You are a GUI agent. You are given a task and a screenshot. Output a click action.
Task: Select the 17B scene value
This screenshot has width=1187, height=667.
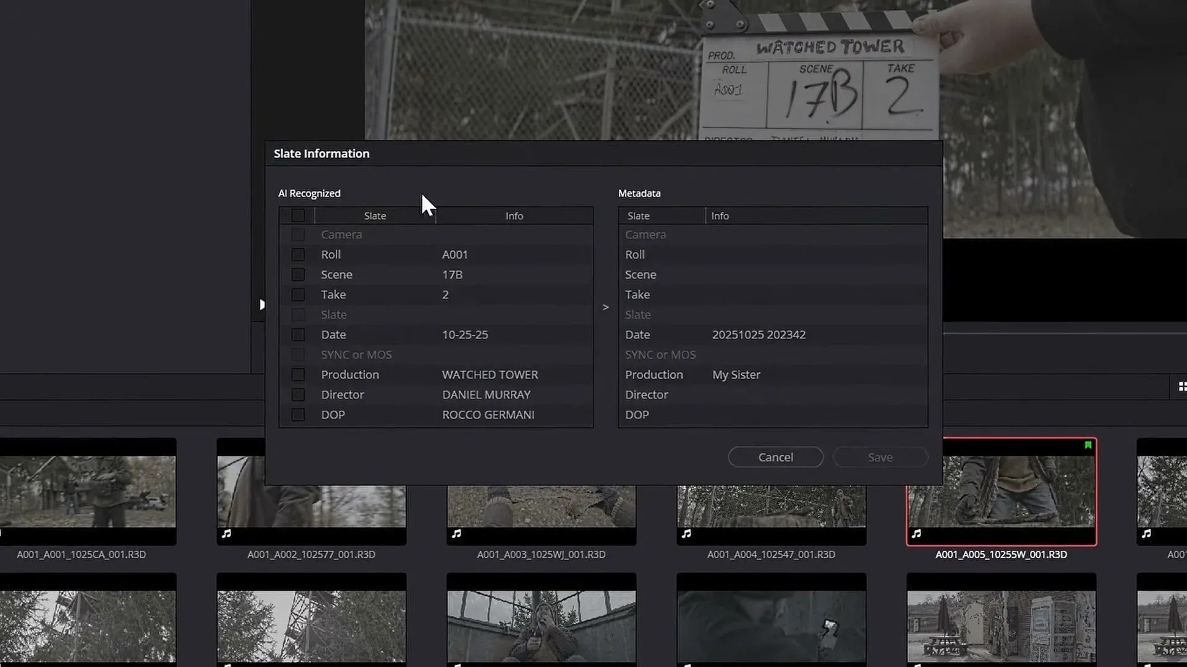point(452,274)
